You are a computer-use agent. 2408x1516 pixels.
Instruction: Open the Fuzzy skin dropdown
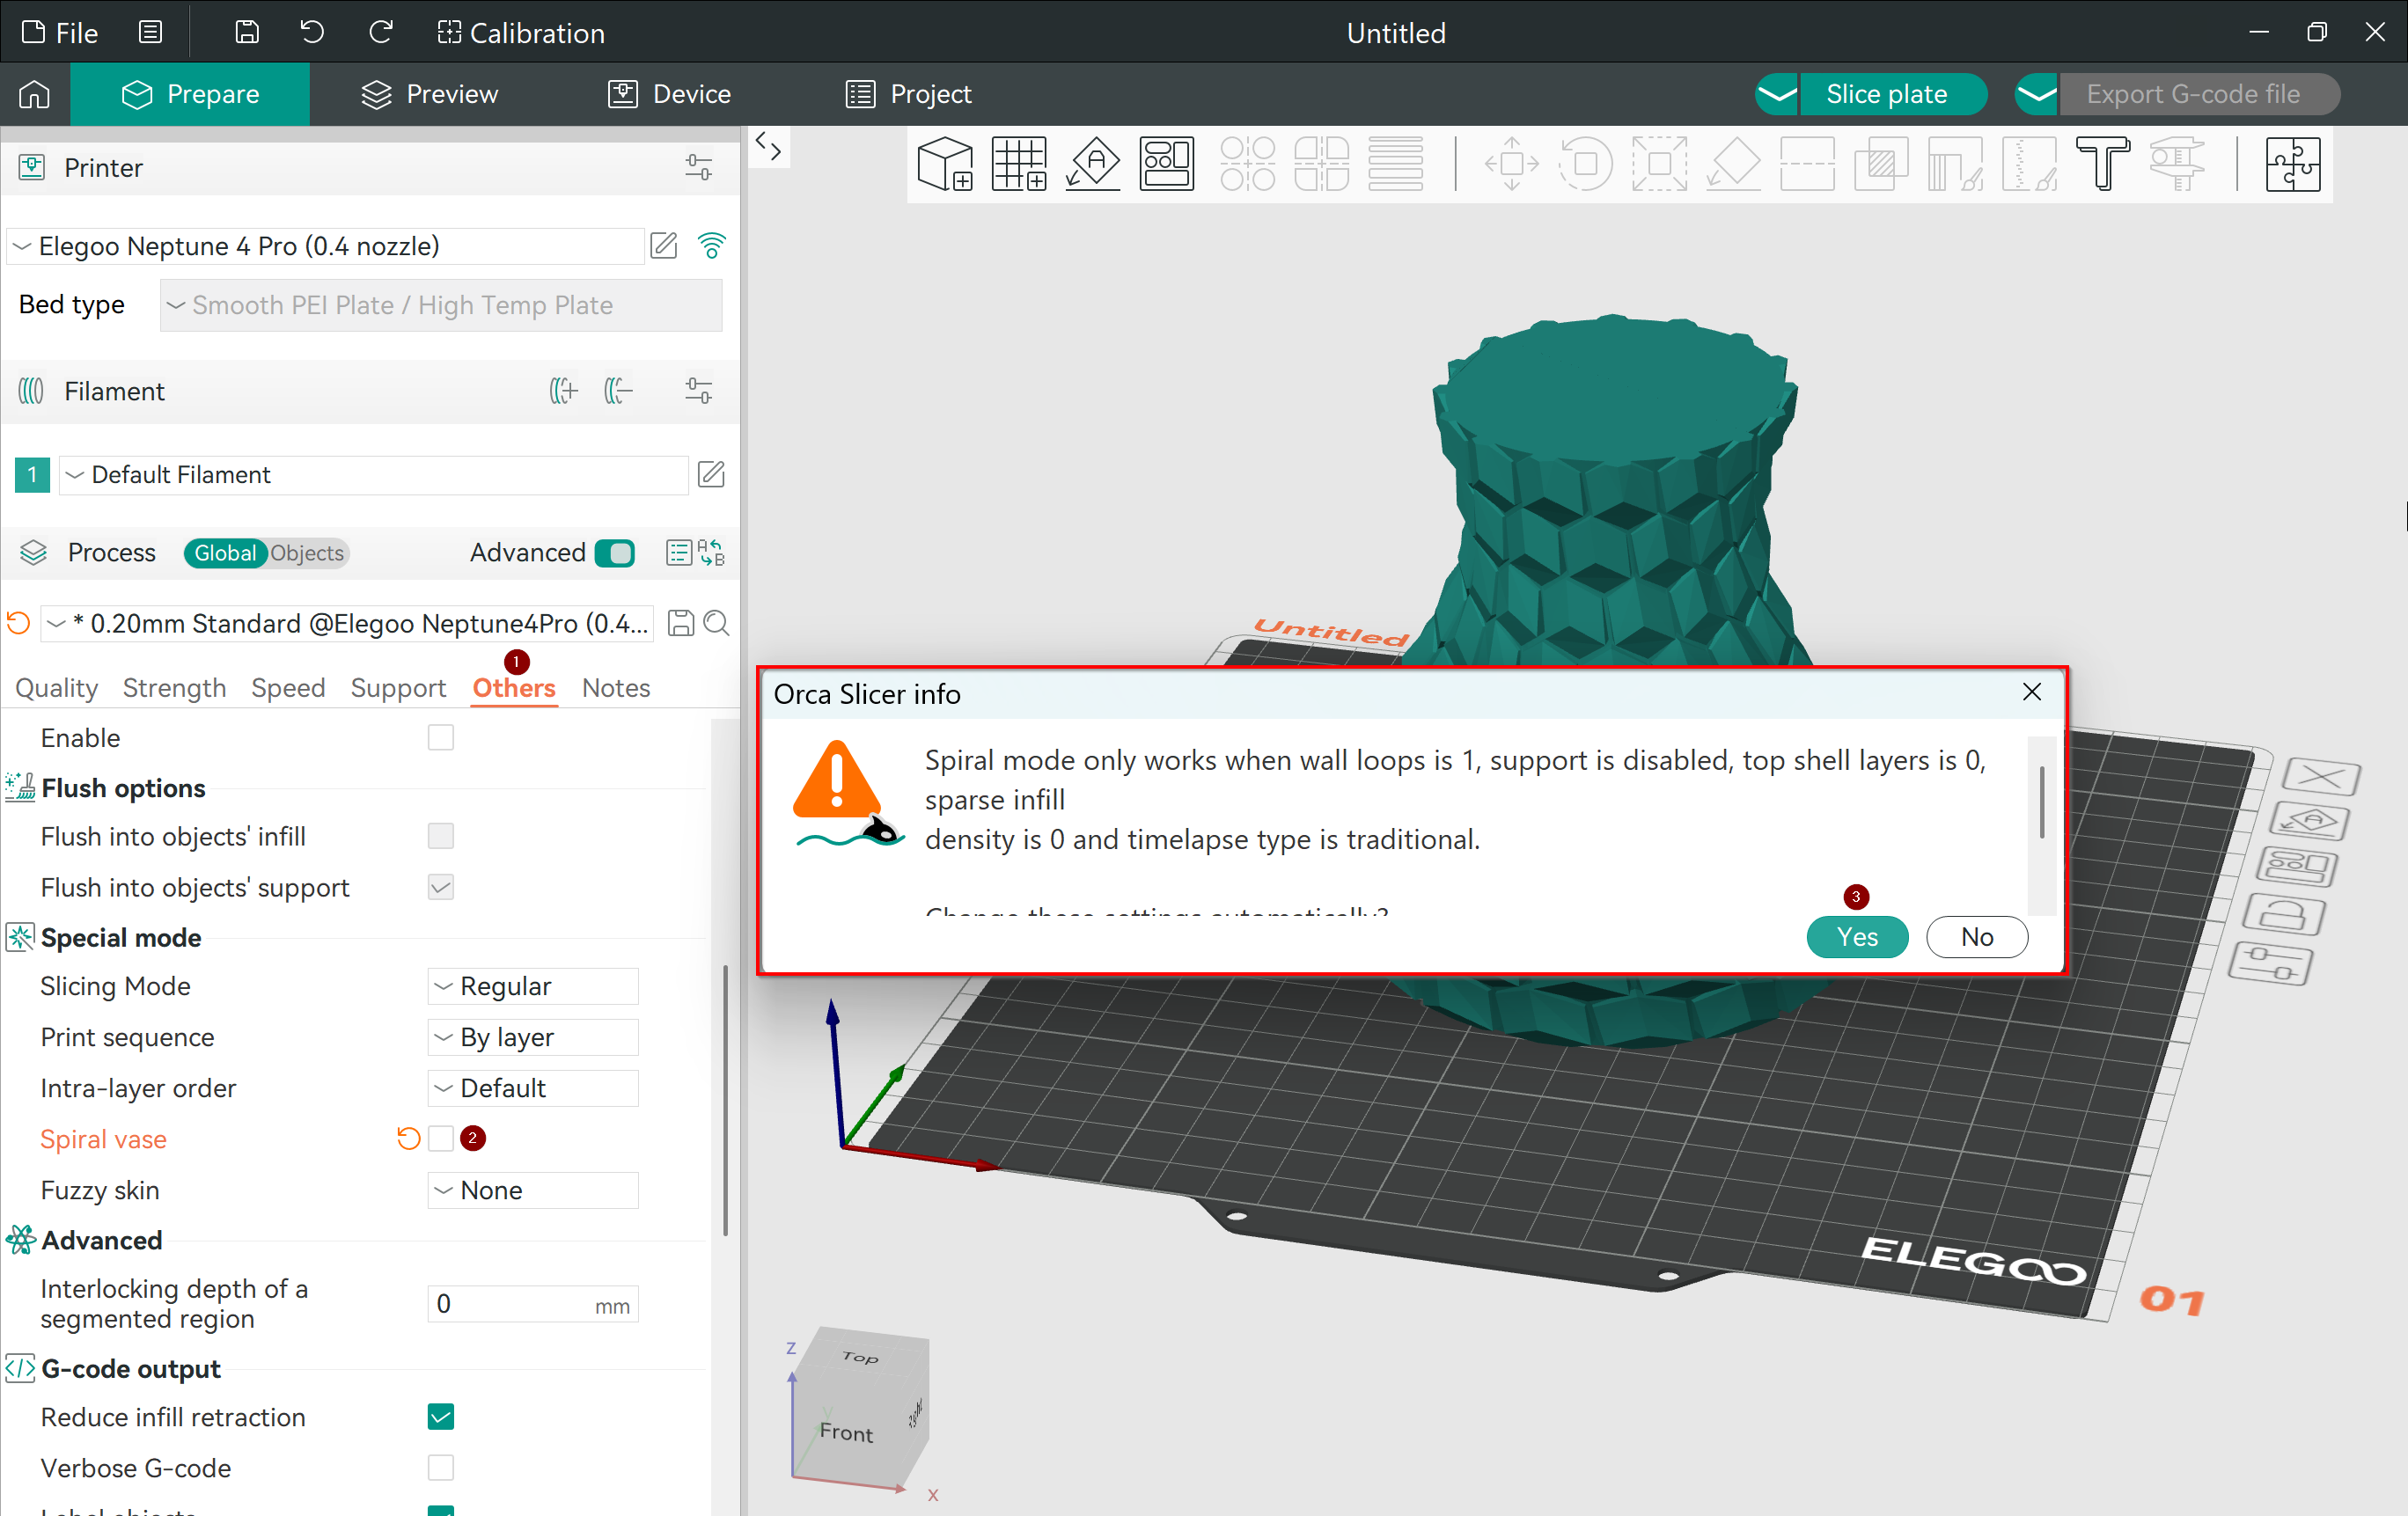[533, 1190]
